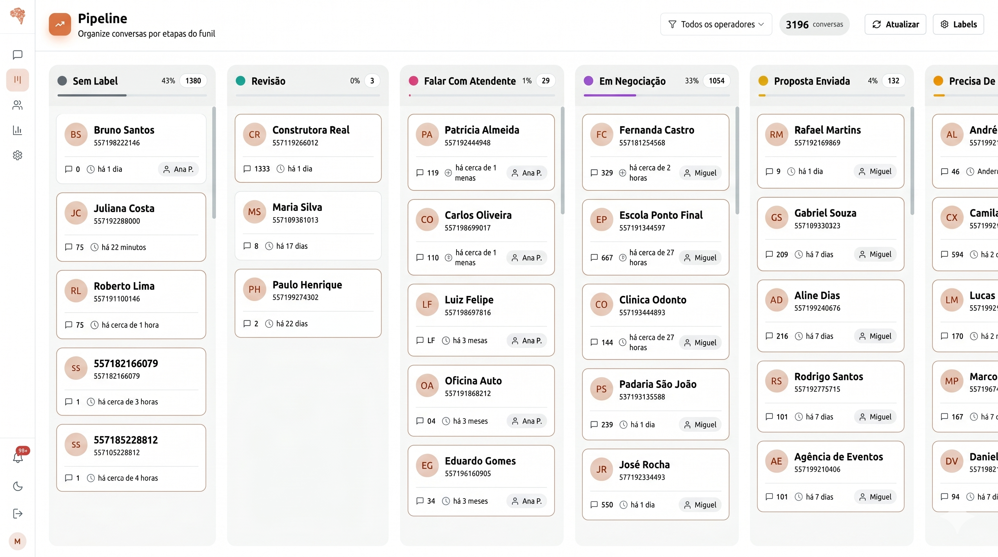998x557 pixels.
Task: Click the RS avatar of Rodrigo Santos
Action: point(776,381)
